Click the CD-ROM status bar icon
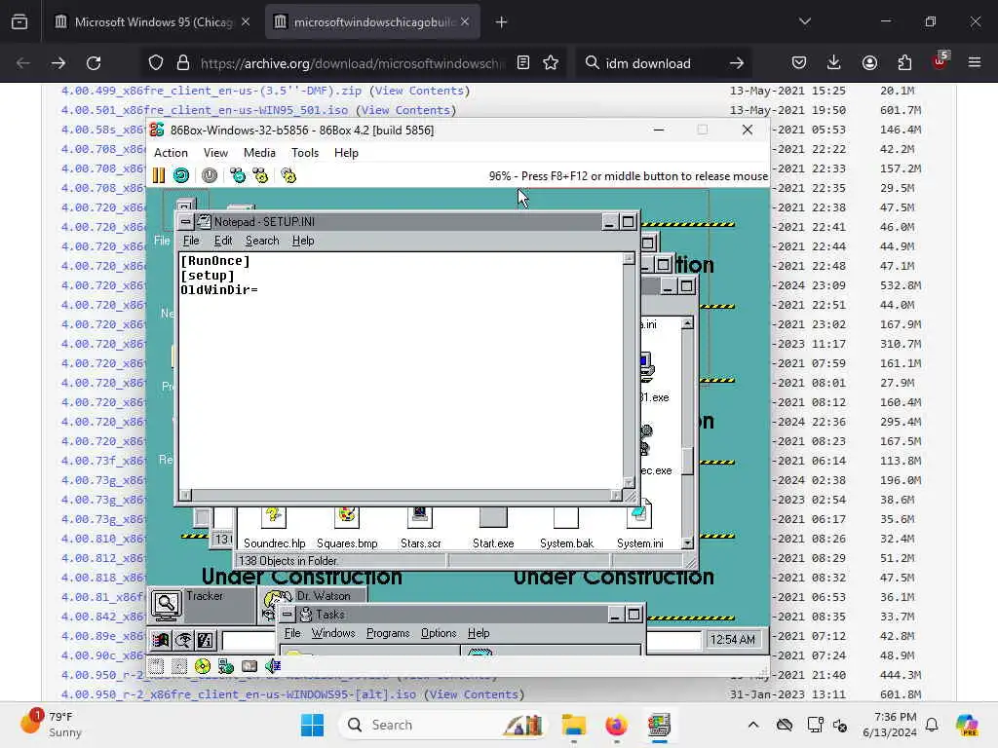 203,666
